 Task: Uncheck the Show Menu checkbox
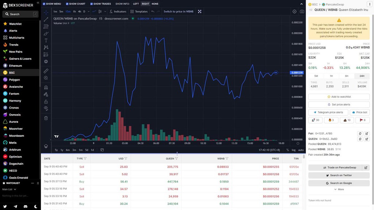coord(44,4)
